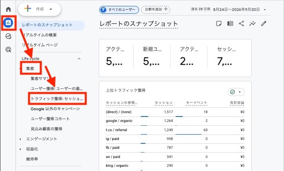Open Google 以外のキャンペーン report
Viewport: 284px width, 171px height.
(x=55, y=109)
